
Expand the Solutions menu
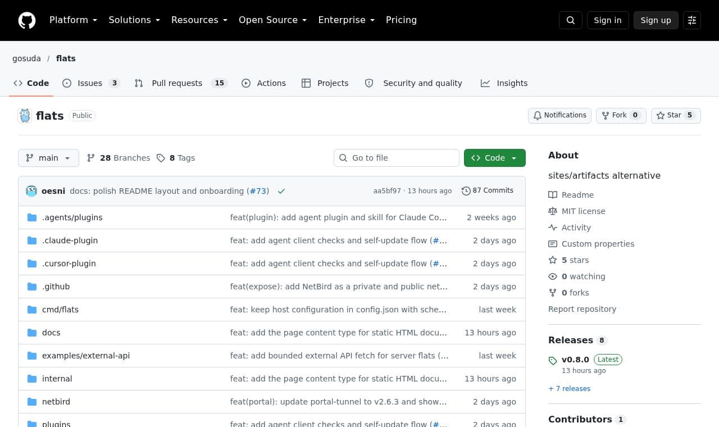pyautogui.click(x=134, y=20)
